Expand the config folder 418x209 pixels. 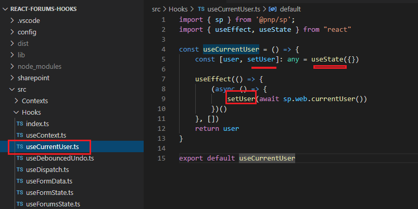[27, 32]
